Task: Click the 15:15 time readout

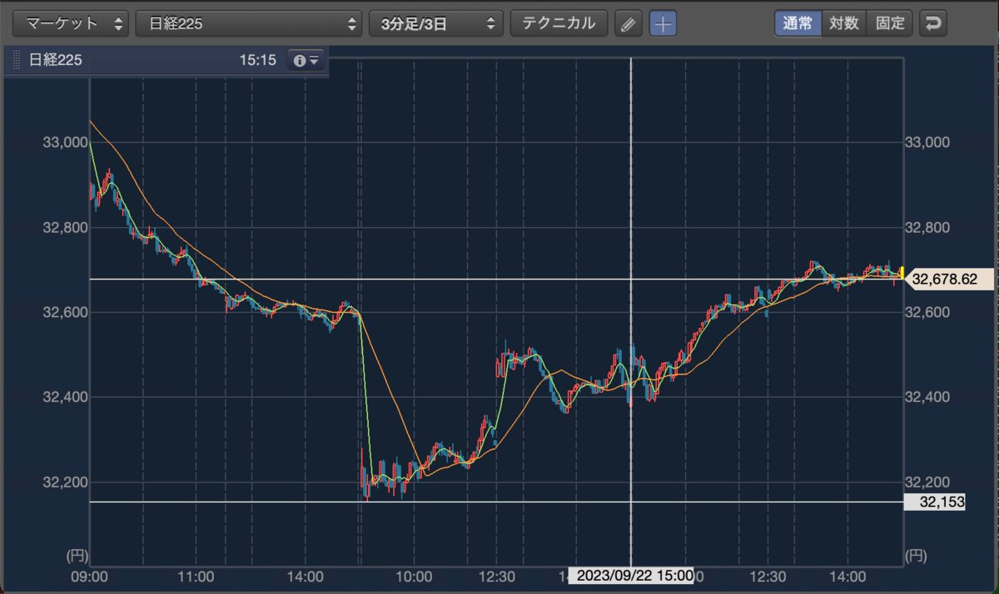Action: (257, 61)
